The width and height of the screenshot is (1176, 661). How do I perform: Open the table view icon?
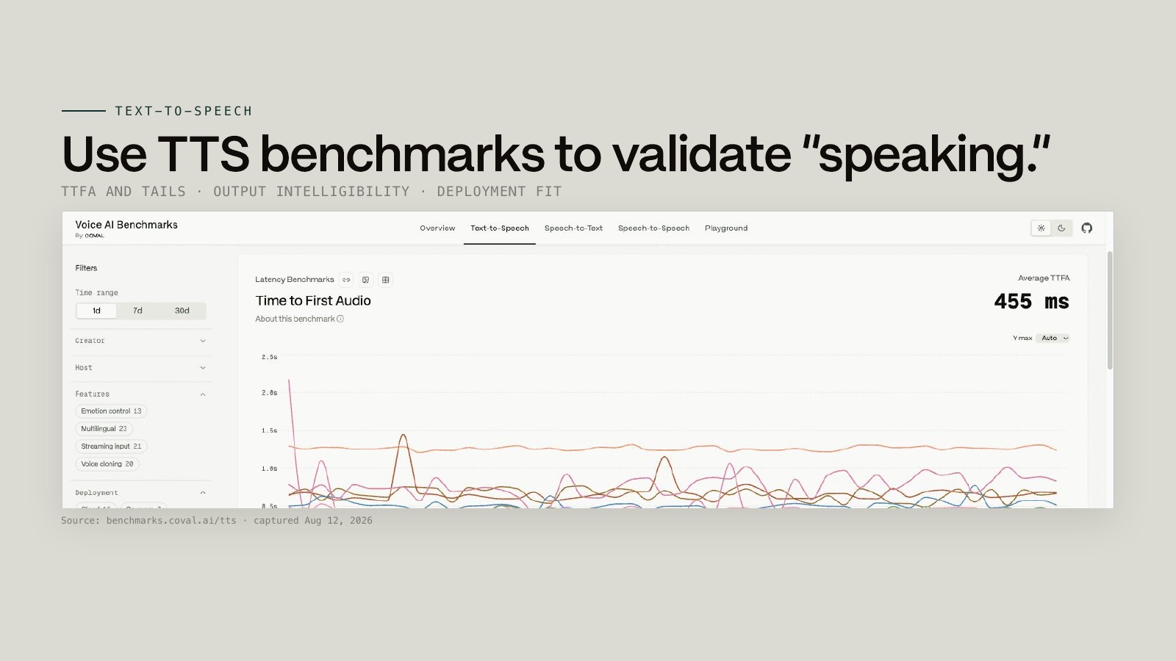click(x=386, y=280)
